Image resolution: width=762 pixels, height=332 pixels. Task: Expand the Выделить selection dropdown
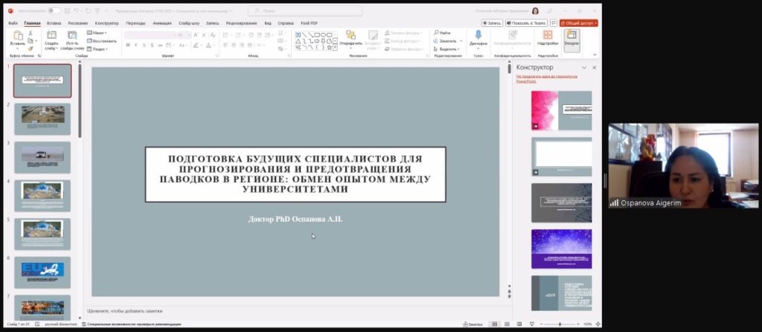445,49
